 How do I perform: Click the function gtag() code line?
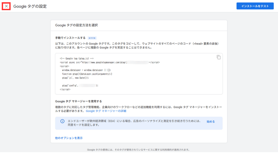coord(87,74)
